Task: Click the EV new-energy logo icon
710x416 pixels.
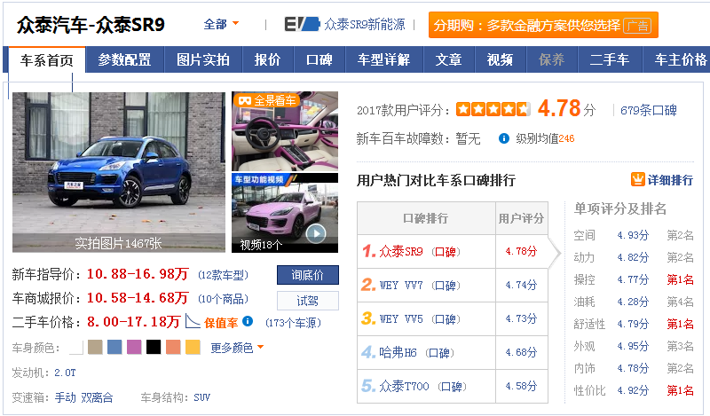Action: 302,25
